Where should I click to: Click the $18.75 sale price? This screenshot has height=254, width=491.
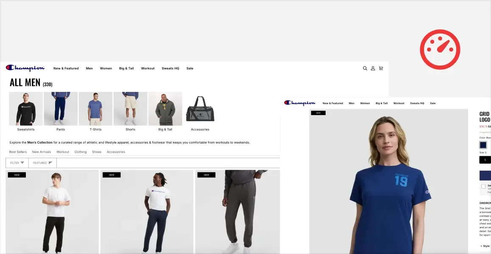tap(483, 127)
